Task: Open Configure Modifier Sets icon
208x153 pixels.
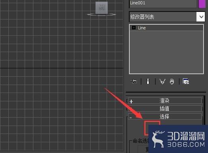Action: [186, 81]
